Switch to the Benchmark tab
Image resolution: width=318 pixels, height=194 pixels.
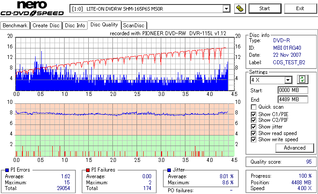click(15, 26)
